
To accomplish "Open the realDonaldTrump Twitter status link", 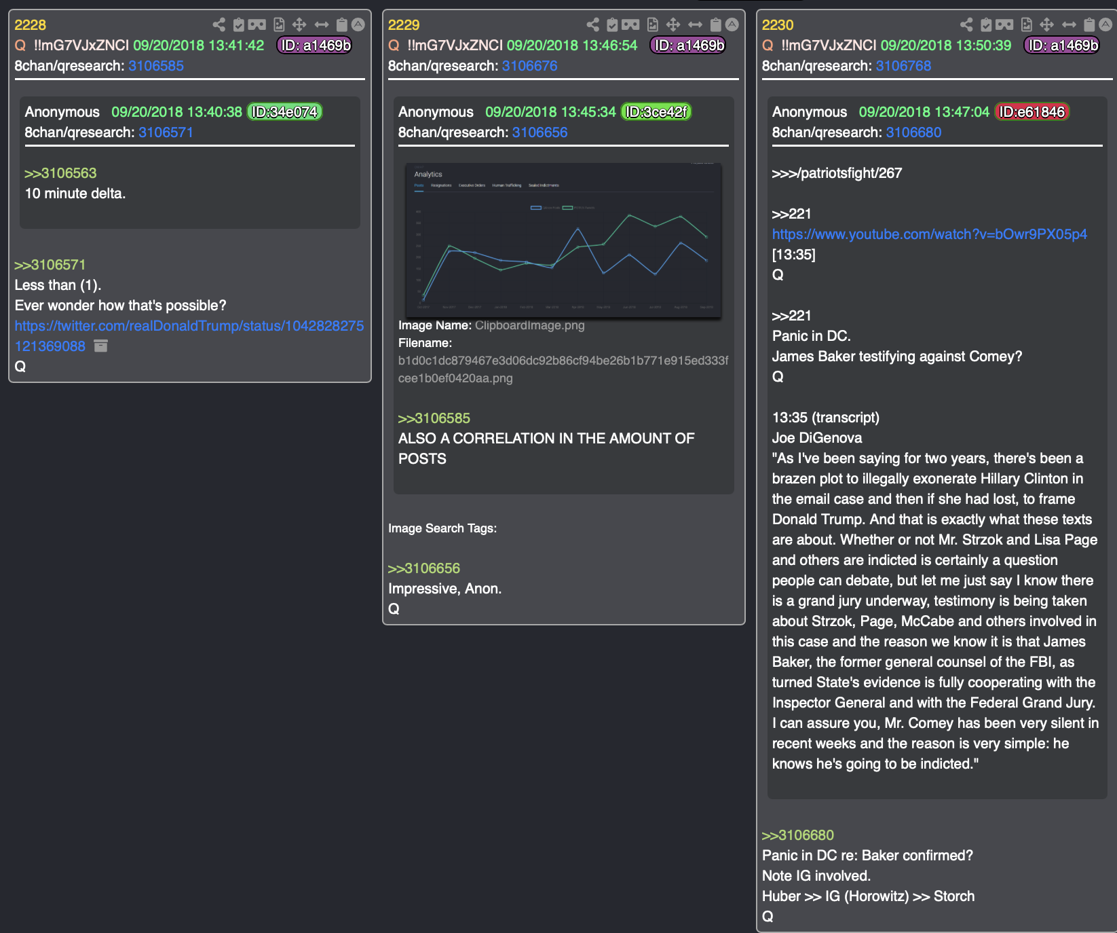I will click(189, 336).
